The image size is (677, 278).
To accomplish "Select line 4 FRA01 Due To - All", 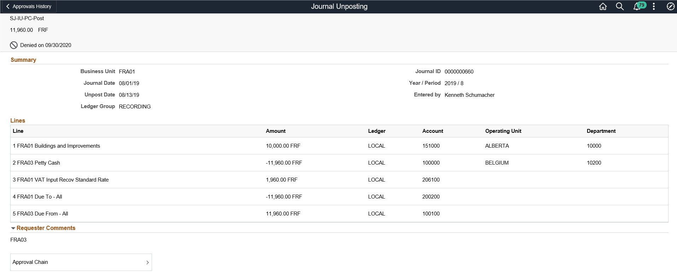I will [x=339, y=197].
